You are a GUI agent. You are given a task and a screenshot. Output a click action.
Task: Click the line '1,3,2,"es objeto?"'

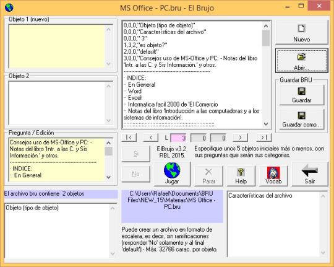(x=145, y=45)
